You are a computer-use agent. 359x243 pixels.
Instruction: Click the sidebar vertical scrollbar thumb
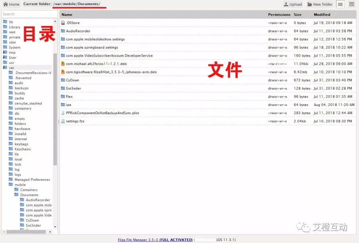click(x=55, y=109)
